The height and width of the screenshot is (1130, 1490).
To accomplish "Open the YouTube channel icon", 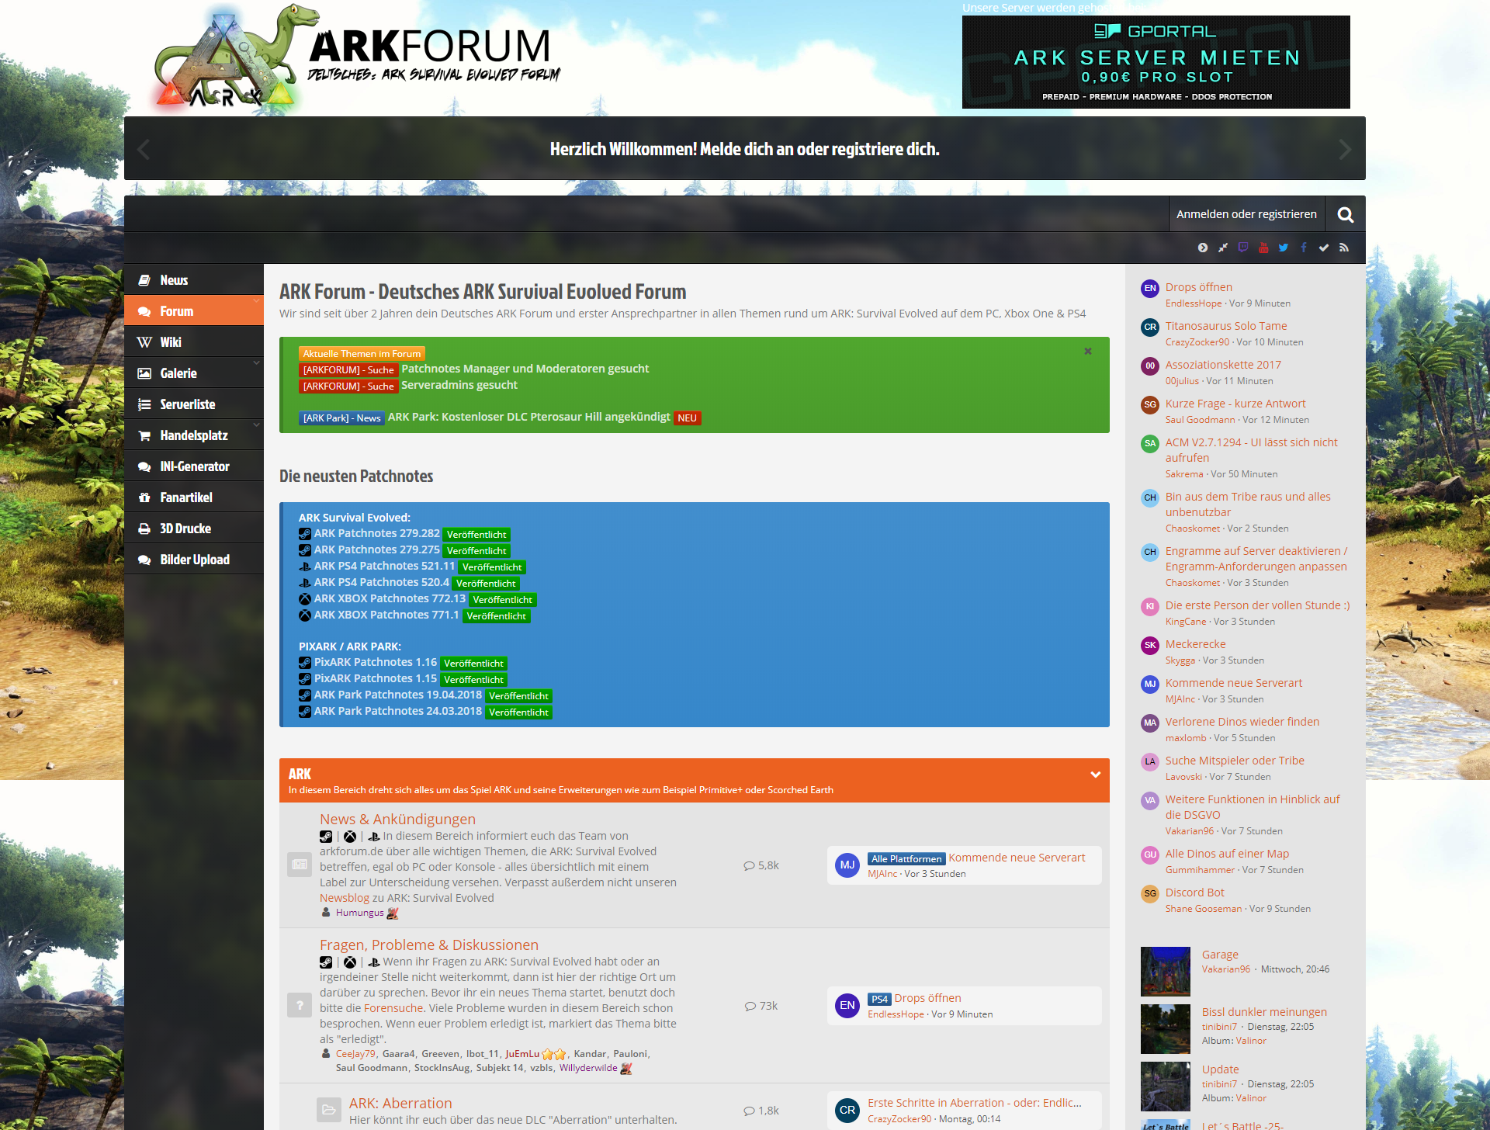I will tap(1263, 248).
